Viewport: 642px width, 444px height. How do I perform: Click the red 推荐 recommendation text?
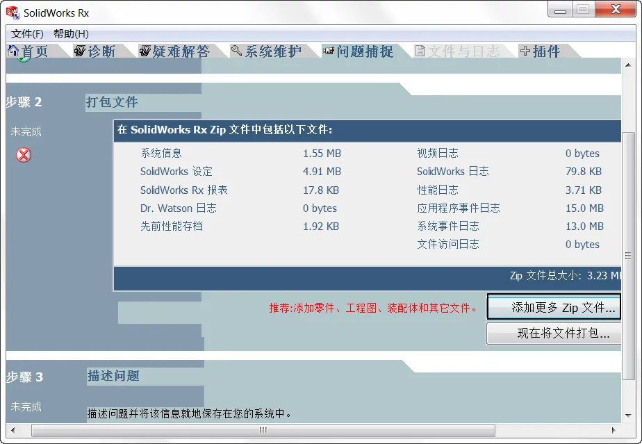point(372,308)
